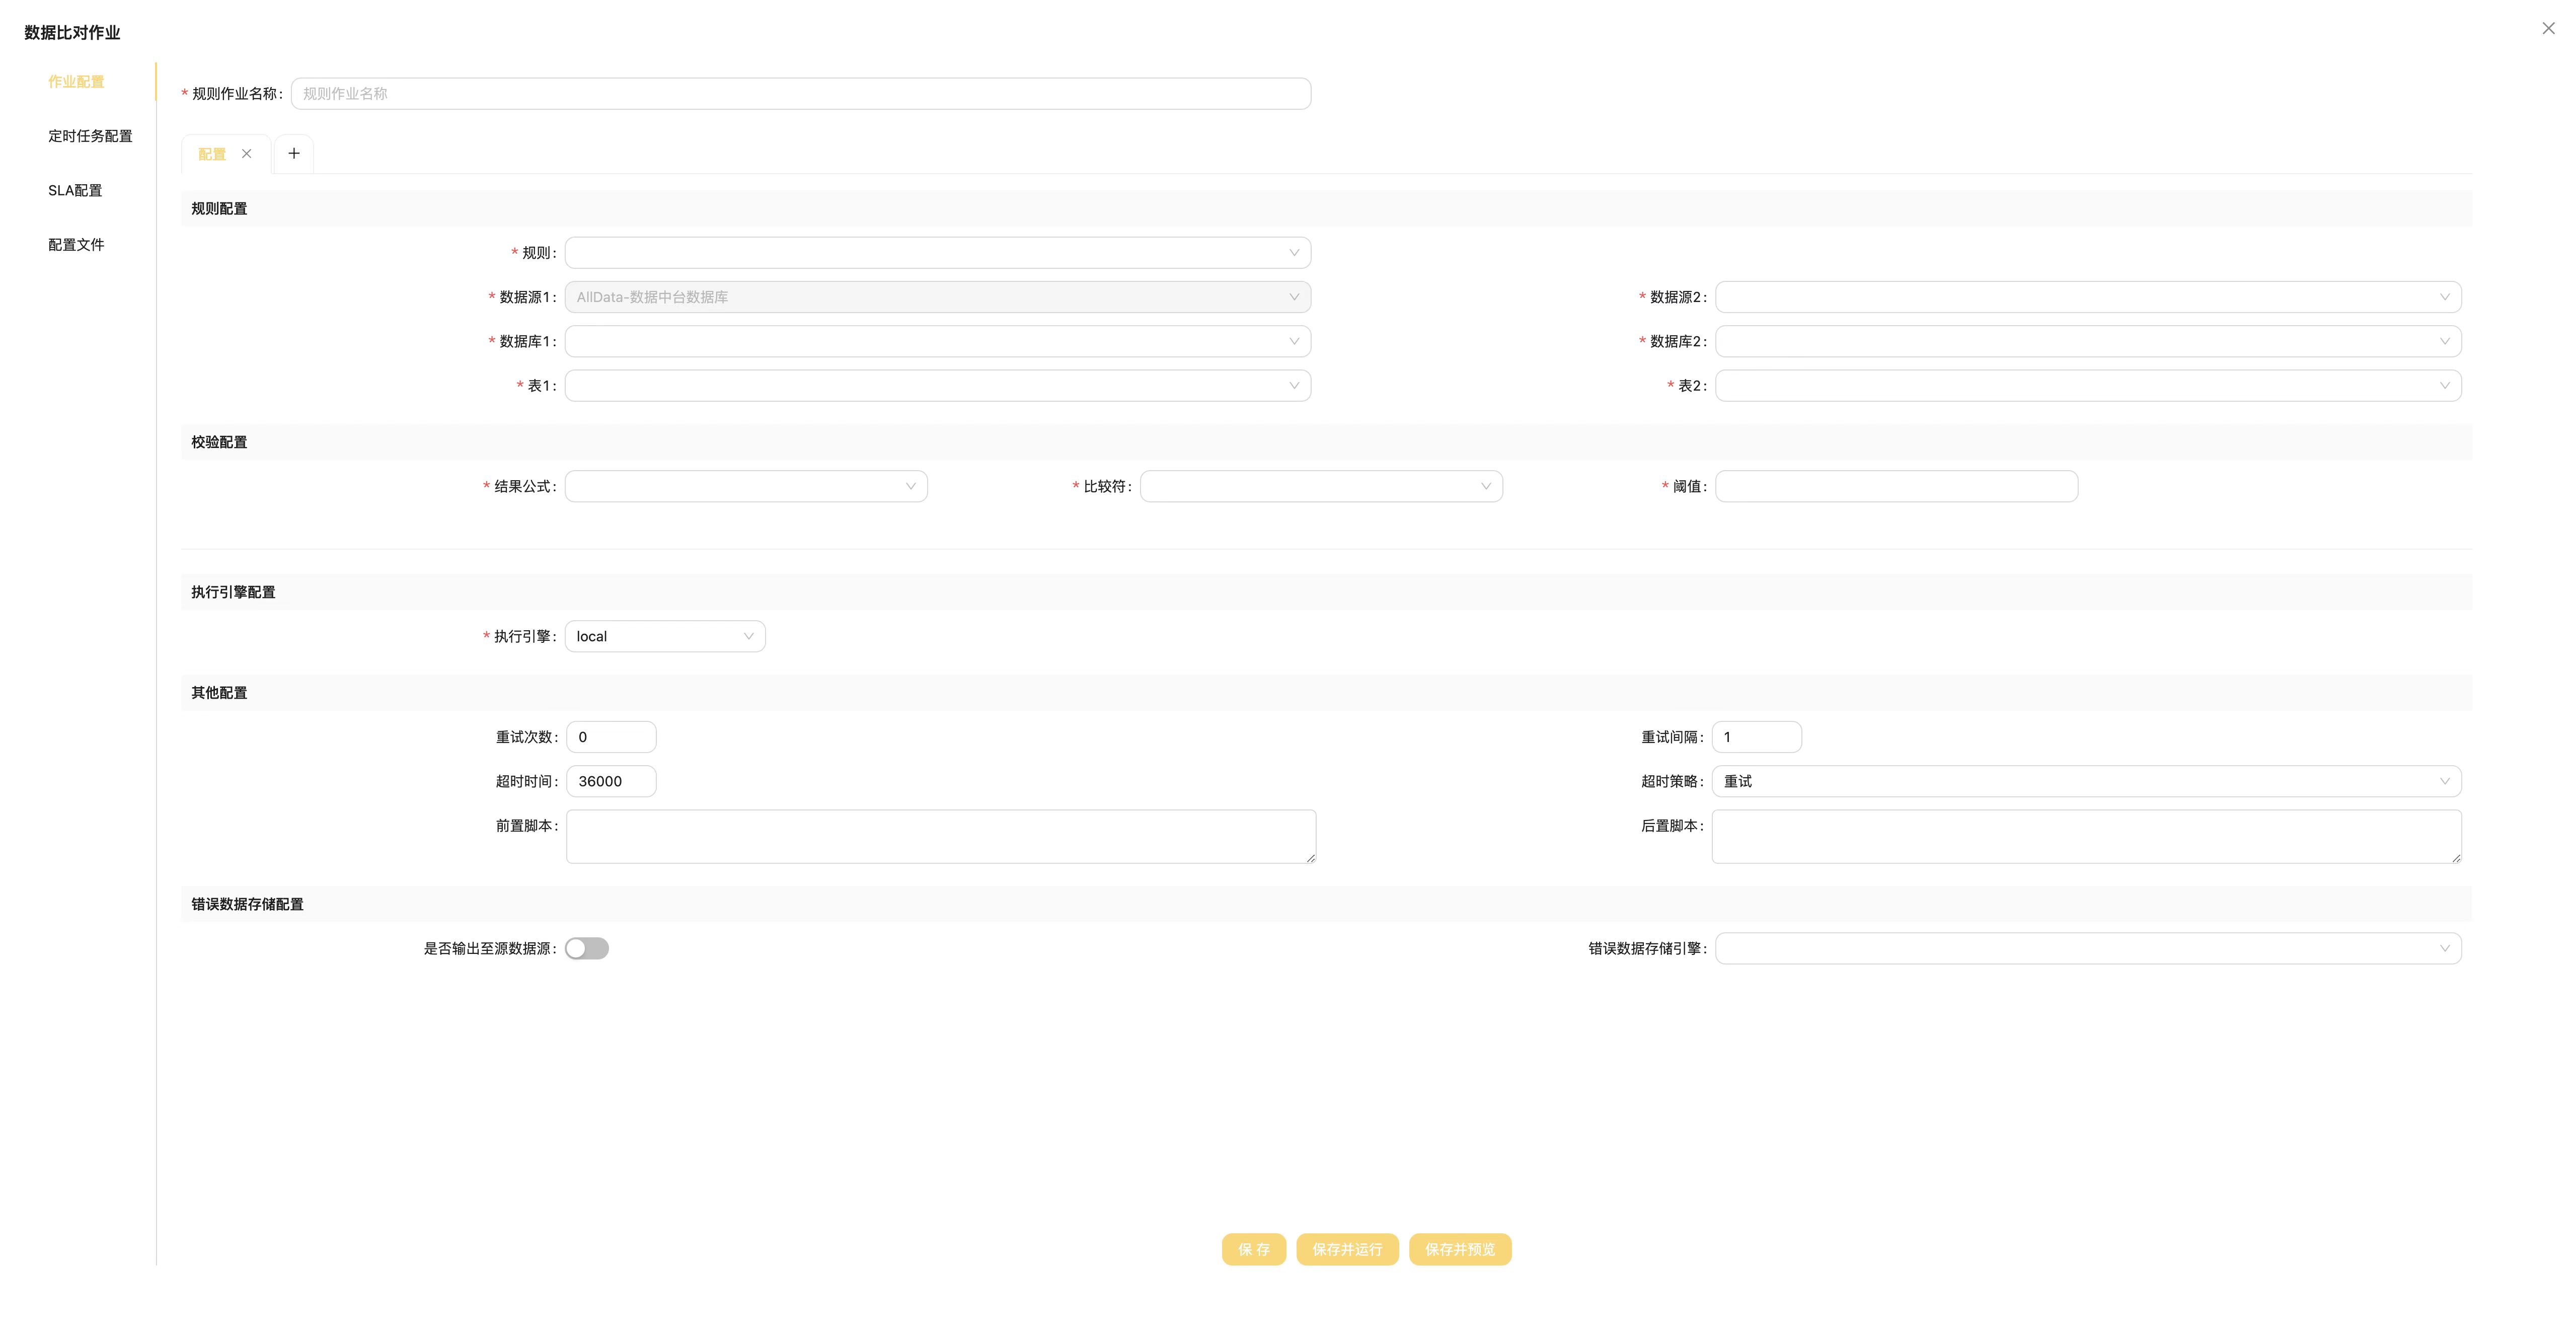Toggle the 是否输出至源数据源 switch
The image size is (2576, 1337).
point(587,949)
